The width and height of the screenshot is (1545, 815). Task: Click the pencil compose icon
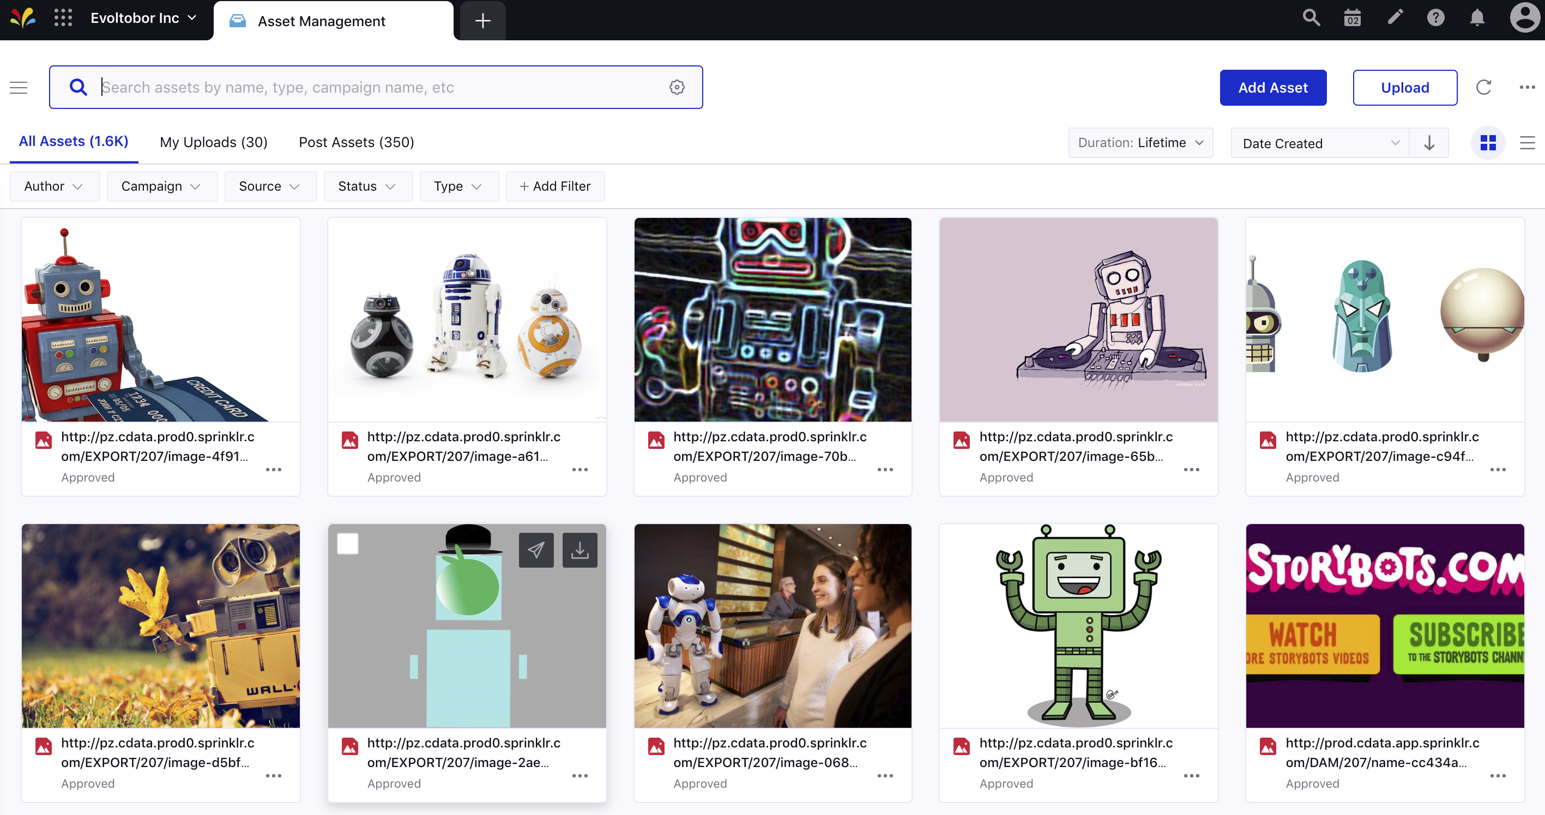point(1395,17)
